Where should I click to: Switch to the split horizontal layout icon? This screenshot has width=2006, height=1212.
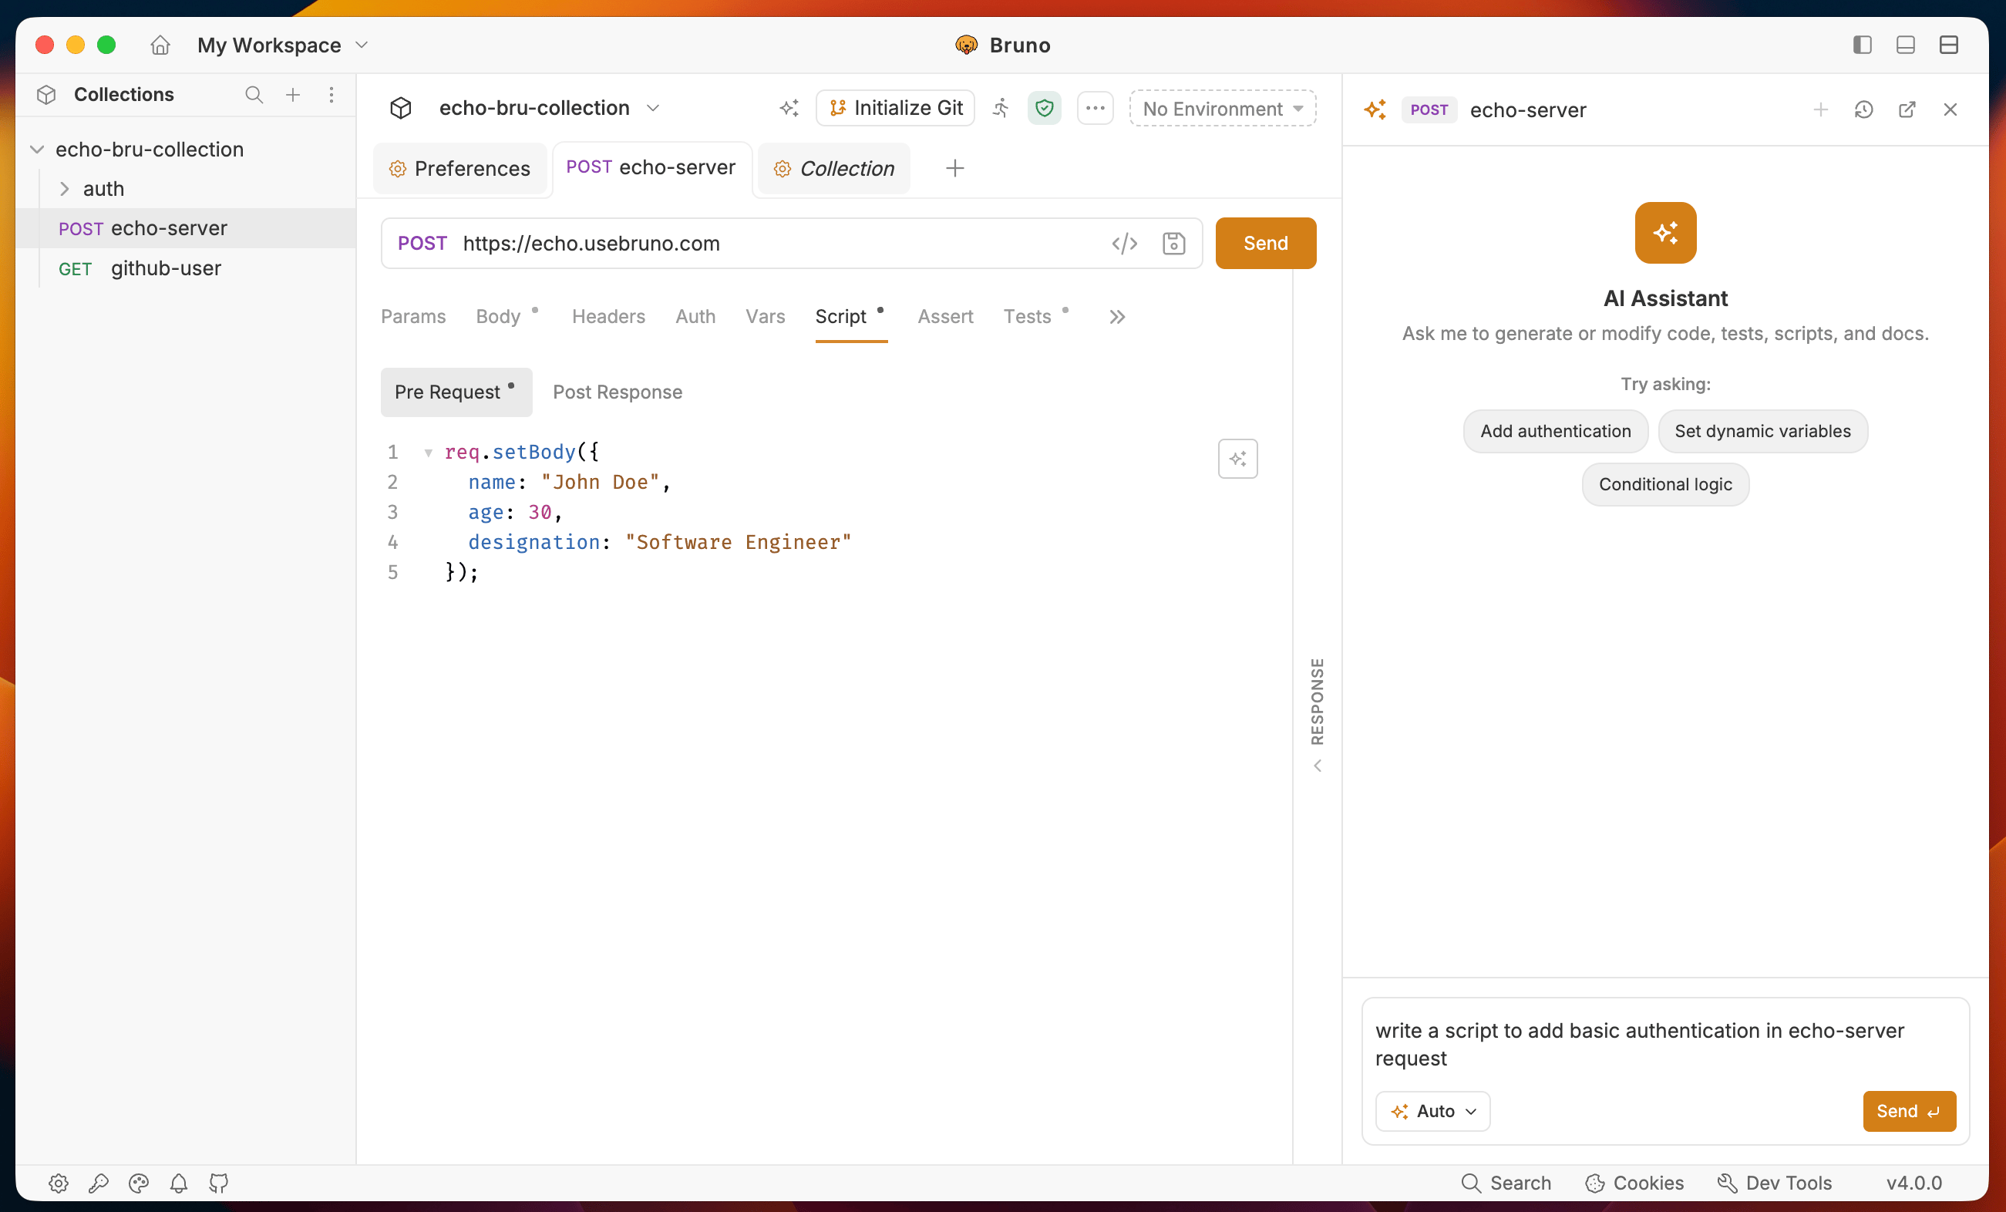(1948, 45)
